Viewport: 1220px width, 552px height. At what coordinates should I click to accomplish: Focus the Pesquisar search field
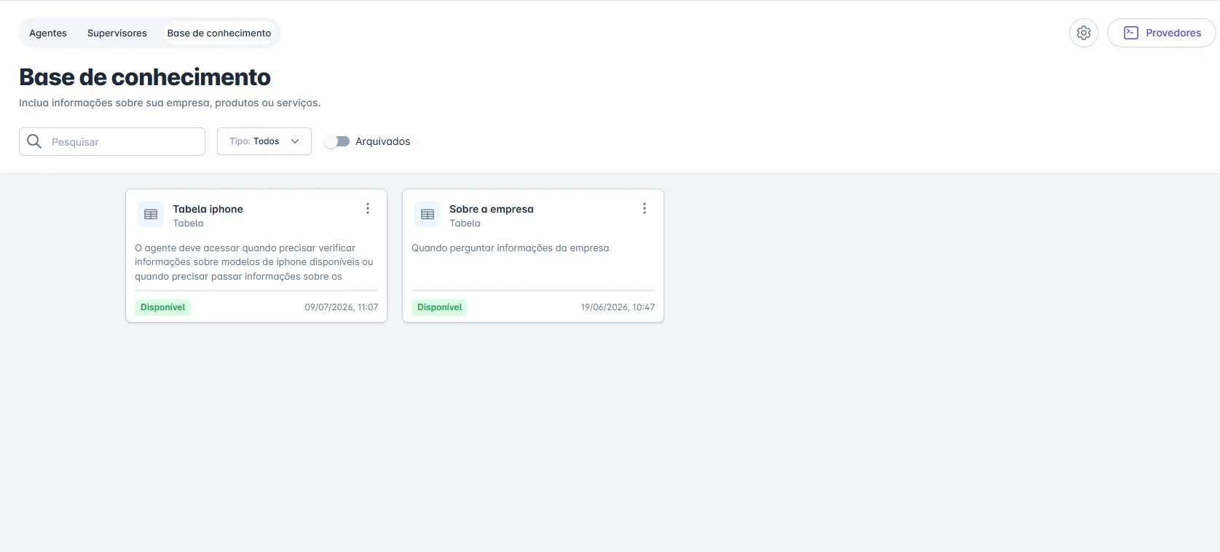click(x=112, y=141)
